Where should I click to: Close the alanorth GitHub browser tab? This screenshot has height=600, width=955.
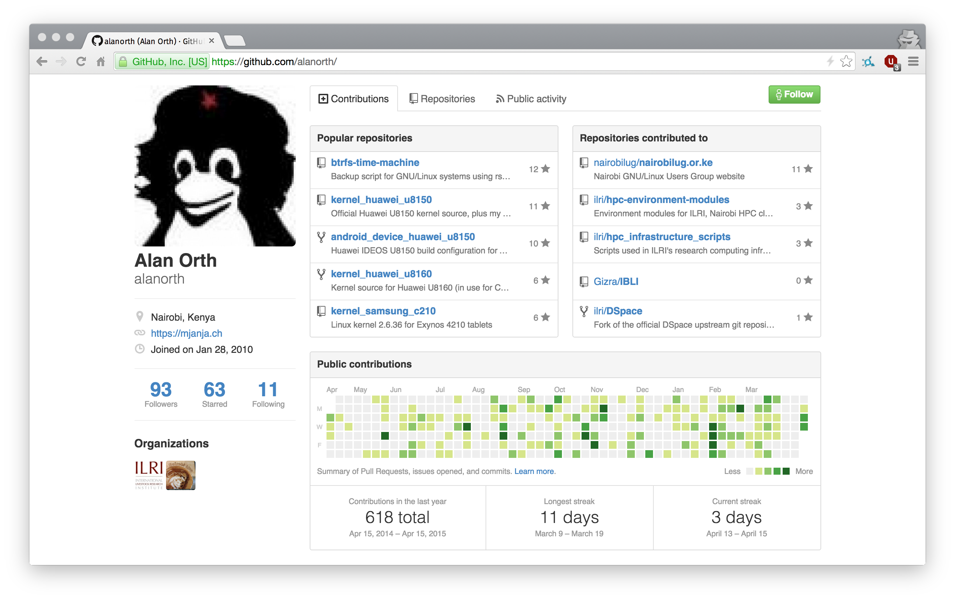(211, 41)
